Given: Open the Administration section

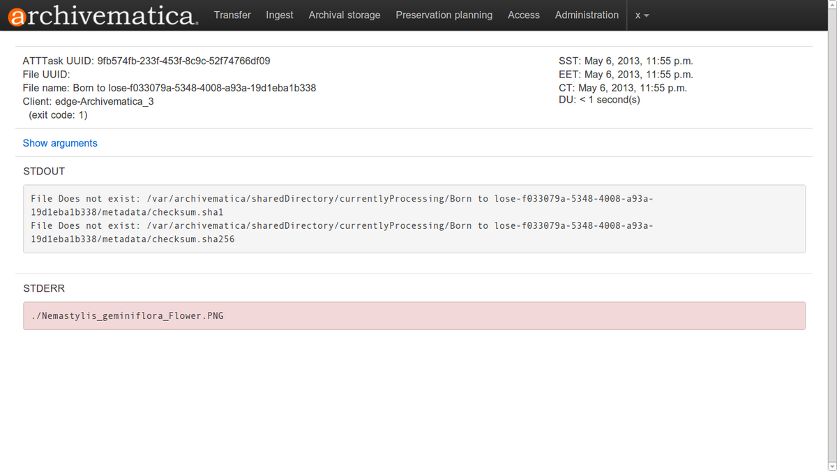Looking at the screenshot, I should click(x=587, y=15).
